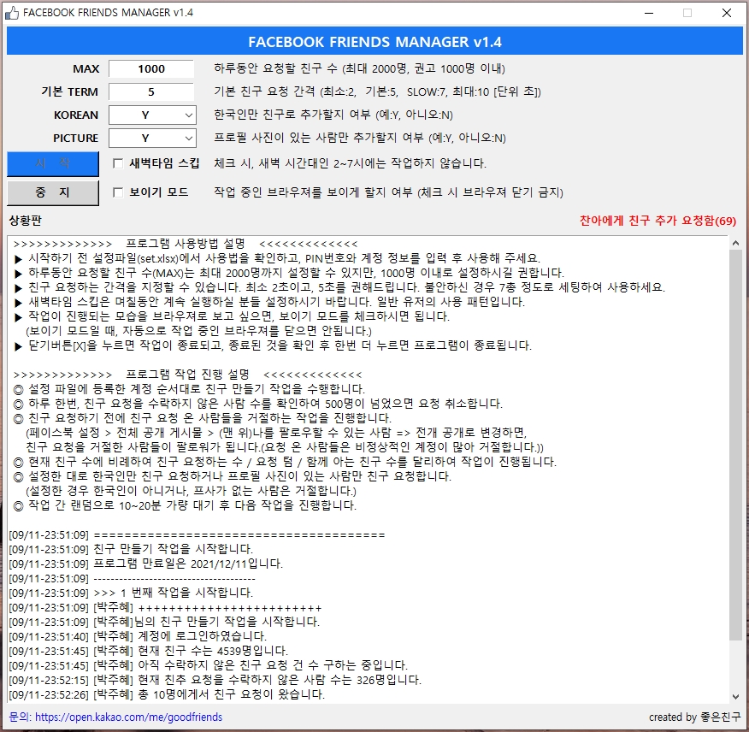Screen dimensions: 749x732
Task: Open the KOREAN dropdown
Action: click(x=152, y=115)
